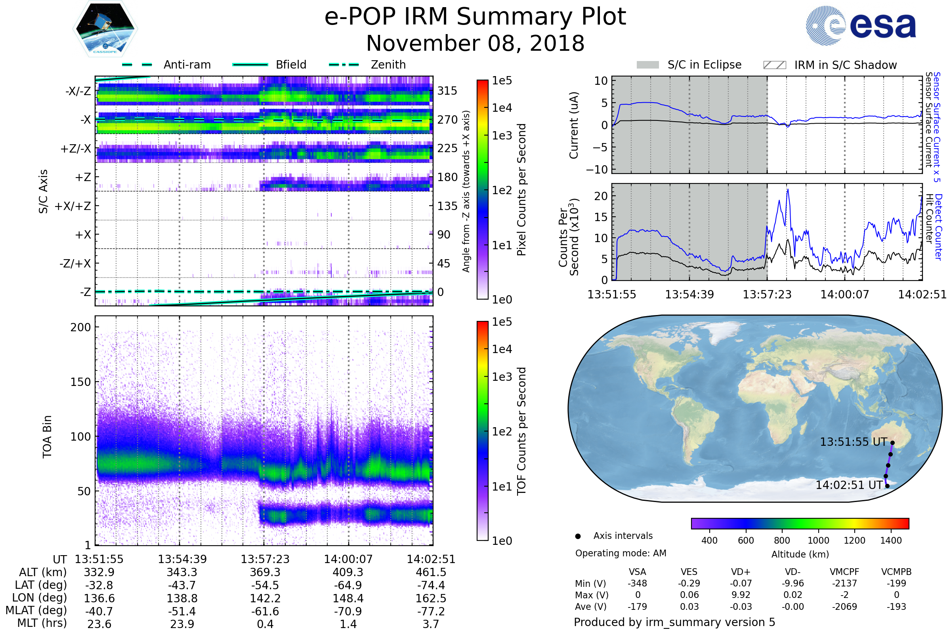
Task: Click the Axis intervals black dot marker
Action: 578,536
